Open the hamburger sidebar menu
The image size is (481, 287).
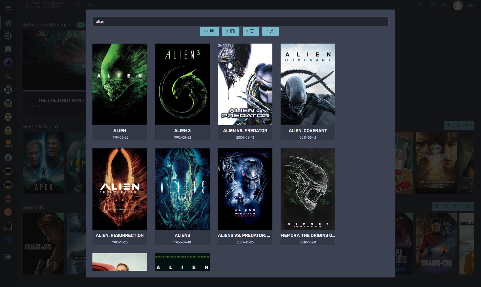coord(8,8)
